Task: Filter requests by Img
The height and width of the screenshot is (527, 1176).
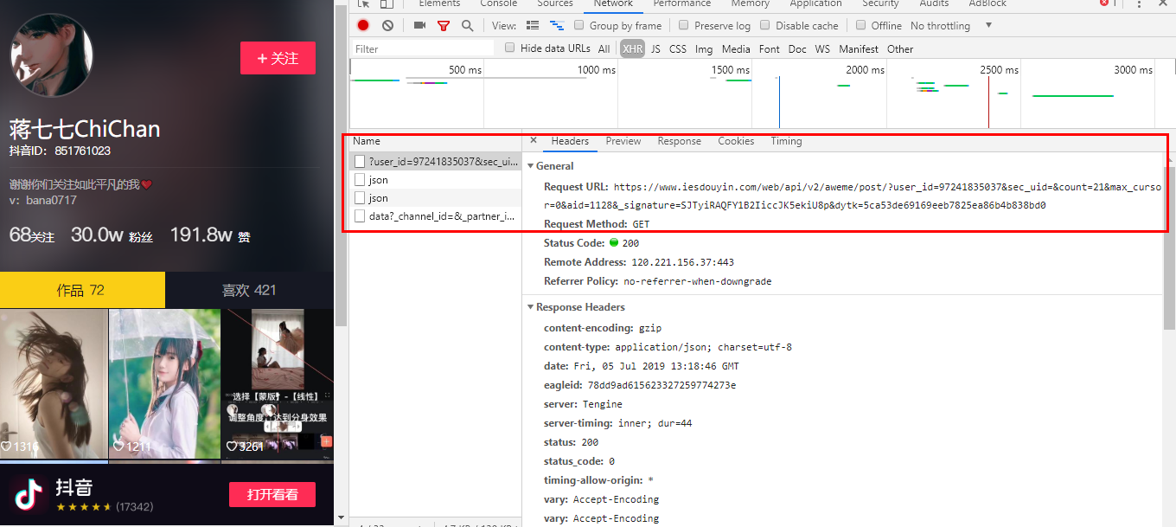Action: pyautogui.click(x=704, y=49)
